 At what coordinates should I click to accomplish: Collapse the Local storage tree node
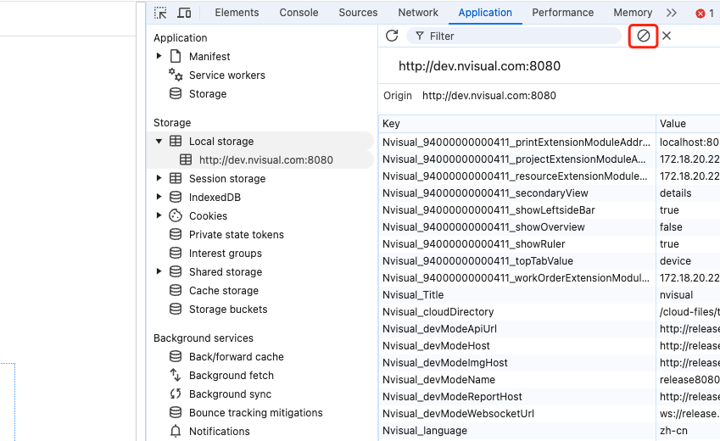tap(159, 142)
